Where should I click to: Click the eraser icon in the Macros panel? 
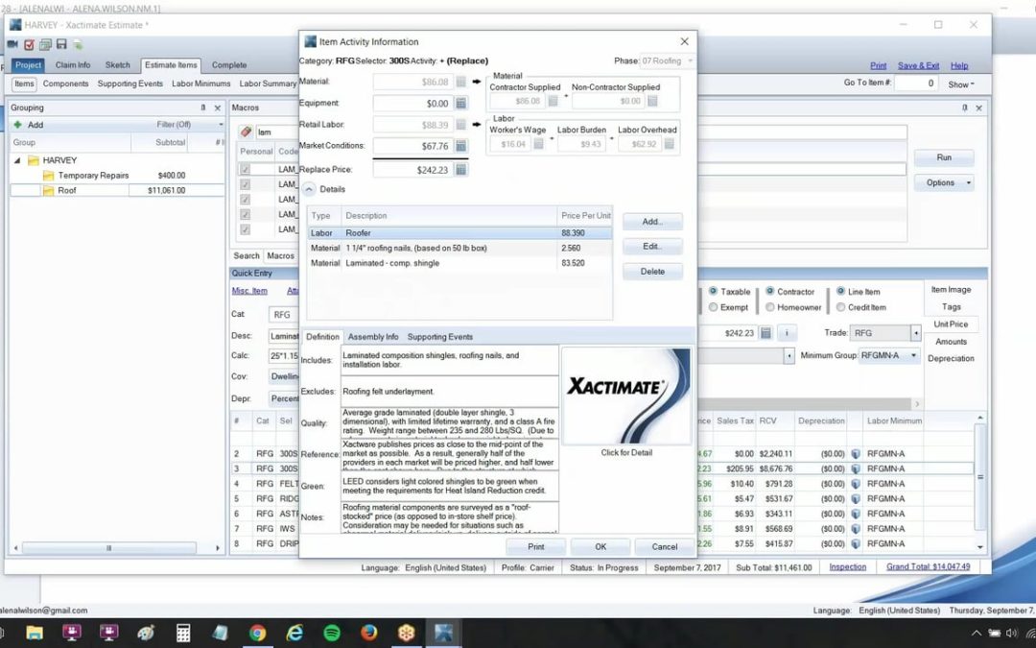246,132
